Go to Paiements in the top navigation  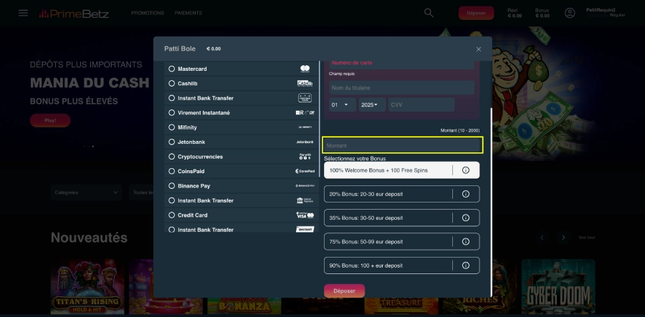[x=188, y=13]
